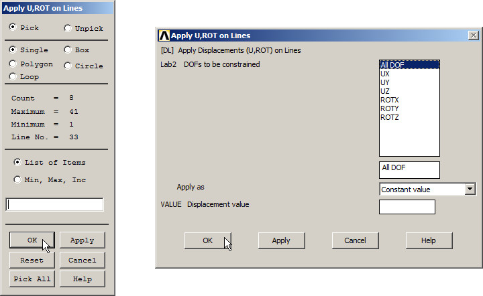Close the Apply U,ROT on Lines dialog

click(472, 35)
